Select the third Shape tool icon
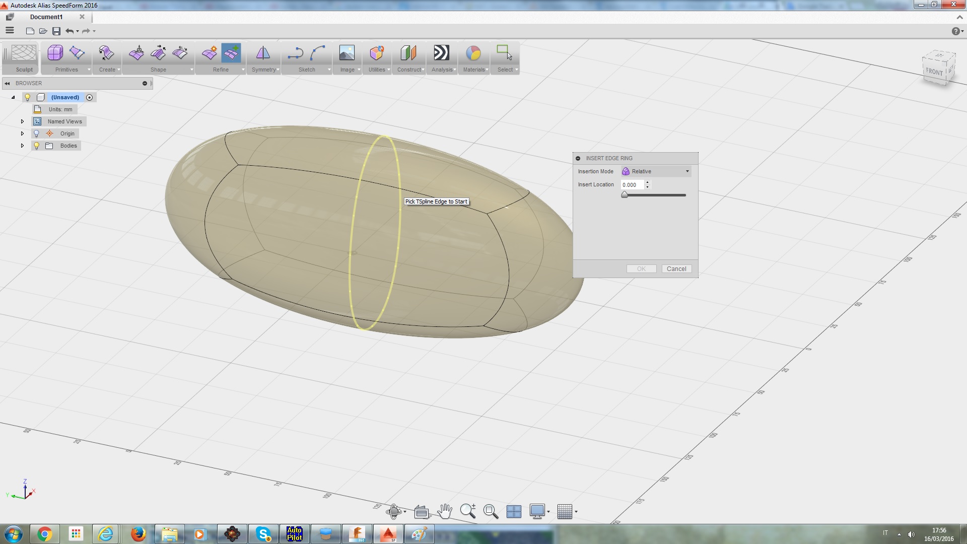Screen dimensions: 967x544 point(180,53)
